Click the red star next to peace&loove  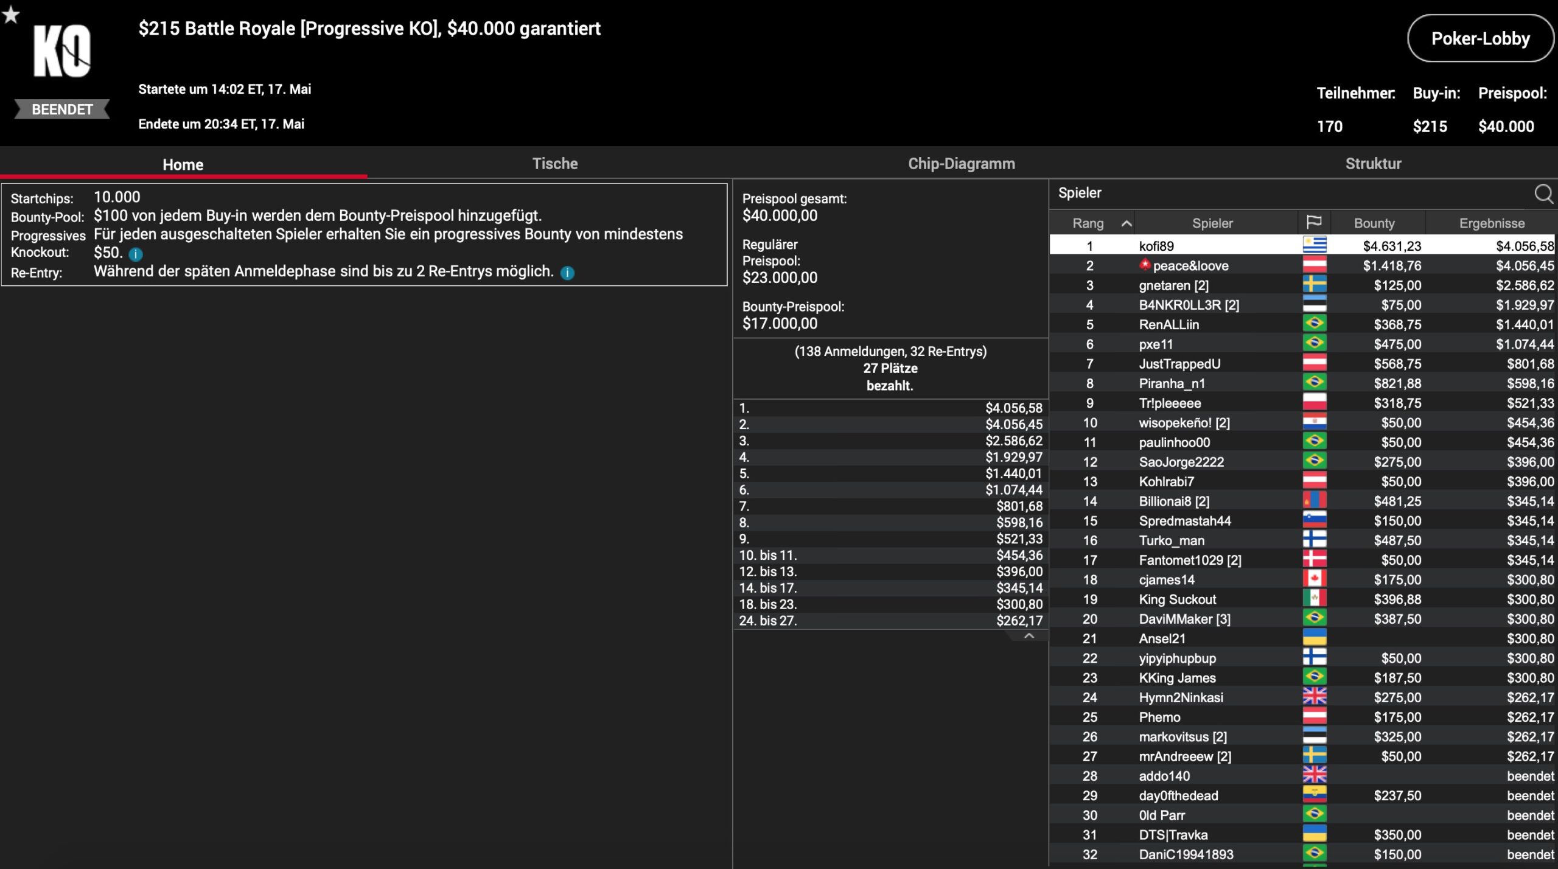tap(1145, 265)
